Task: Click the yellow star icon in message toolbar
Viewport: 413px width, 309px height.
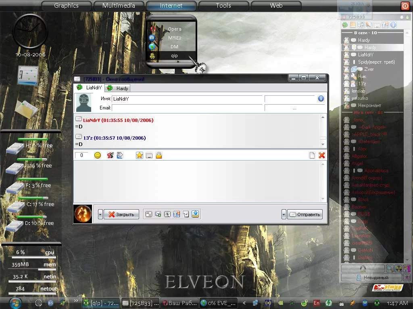Action: click(x=139, y=155)
